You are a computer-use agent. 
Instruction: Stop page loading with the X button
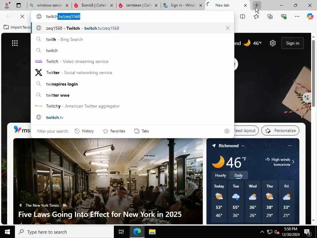tap(22, 16)
